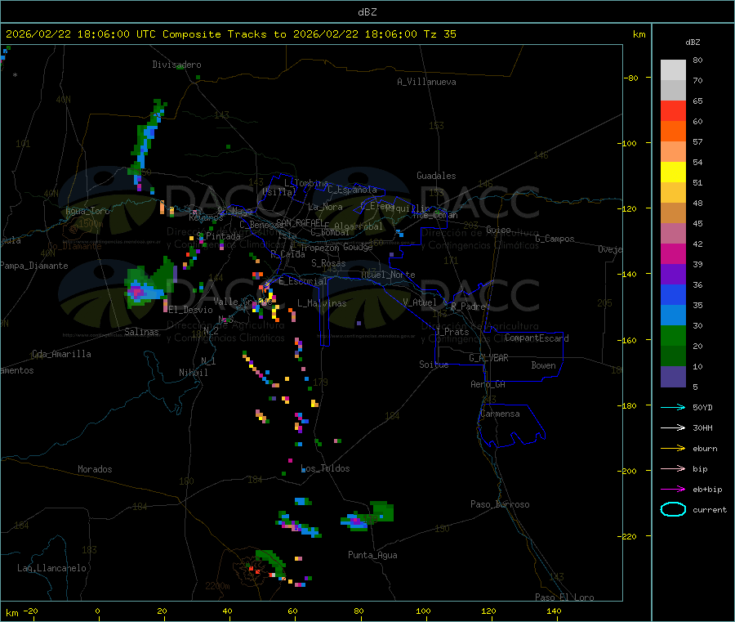Click the 'Morados' map label
Image resolution: width=735 pixels, height=622 pixels.
(x=95, y=469)
